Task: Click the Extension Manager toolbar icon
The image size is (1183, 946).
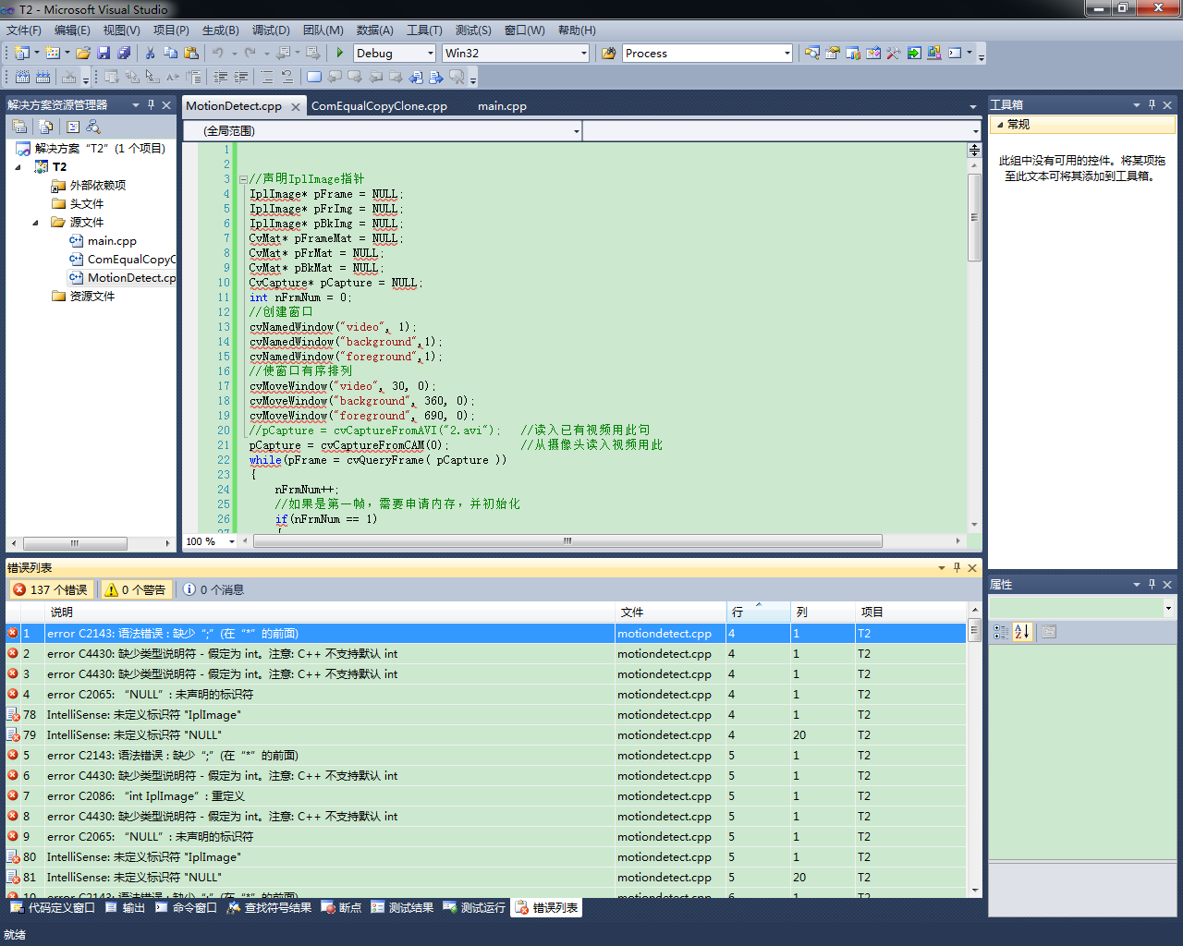Action: pos(934,54)
